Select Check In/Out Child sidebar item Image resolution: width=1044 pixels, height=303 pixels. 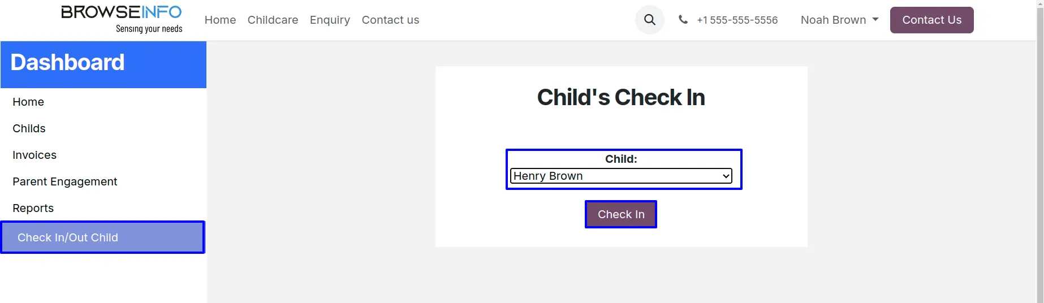click(x=68, y=237)
